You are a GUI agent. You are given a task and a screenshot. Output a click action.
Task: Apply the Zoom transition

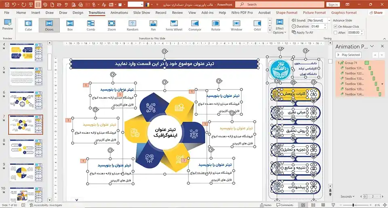pos(112,25)
